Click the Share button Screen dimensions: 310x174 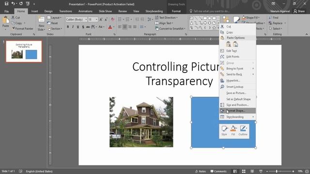299,11
